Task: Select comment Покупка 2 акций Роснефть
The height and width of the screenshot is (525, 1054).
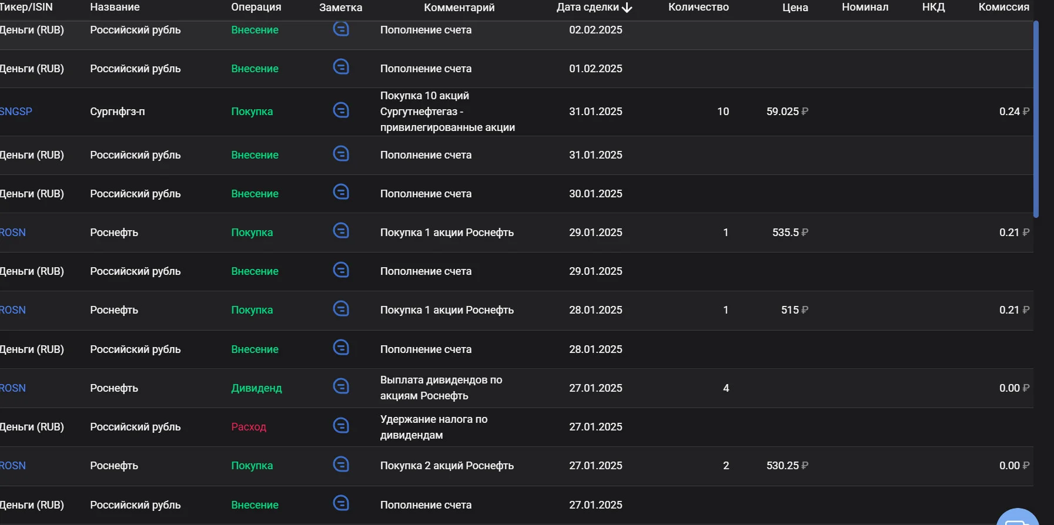Action: click(x=447, y=466)
